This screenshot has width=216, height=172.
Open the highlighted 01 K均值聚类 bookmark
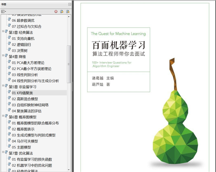point(22,93)
